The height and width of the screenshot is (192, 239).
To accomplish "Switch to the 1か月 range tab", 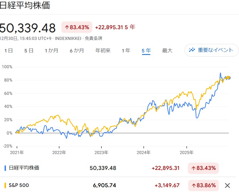I will click(x=51, y=51).
